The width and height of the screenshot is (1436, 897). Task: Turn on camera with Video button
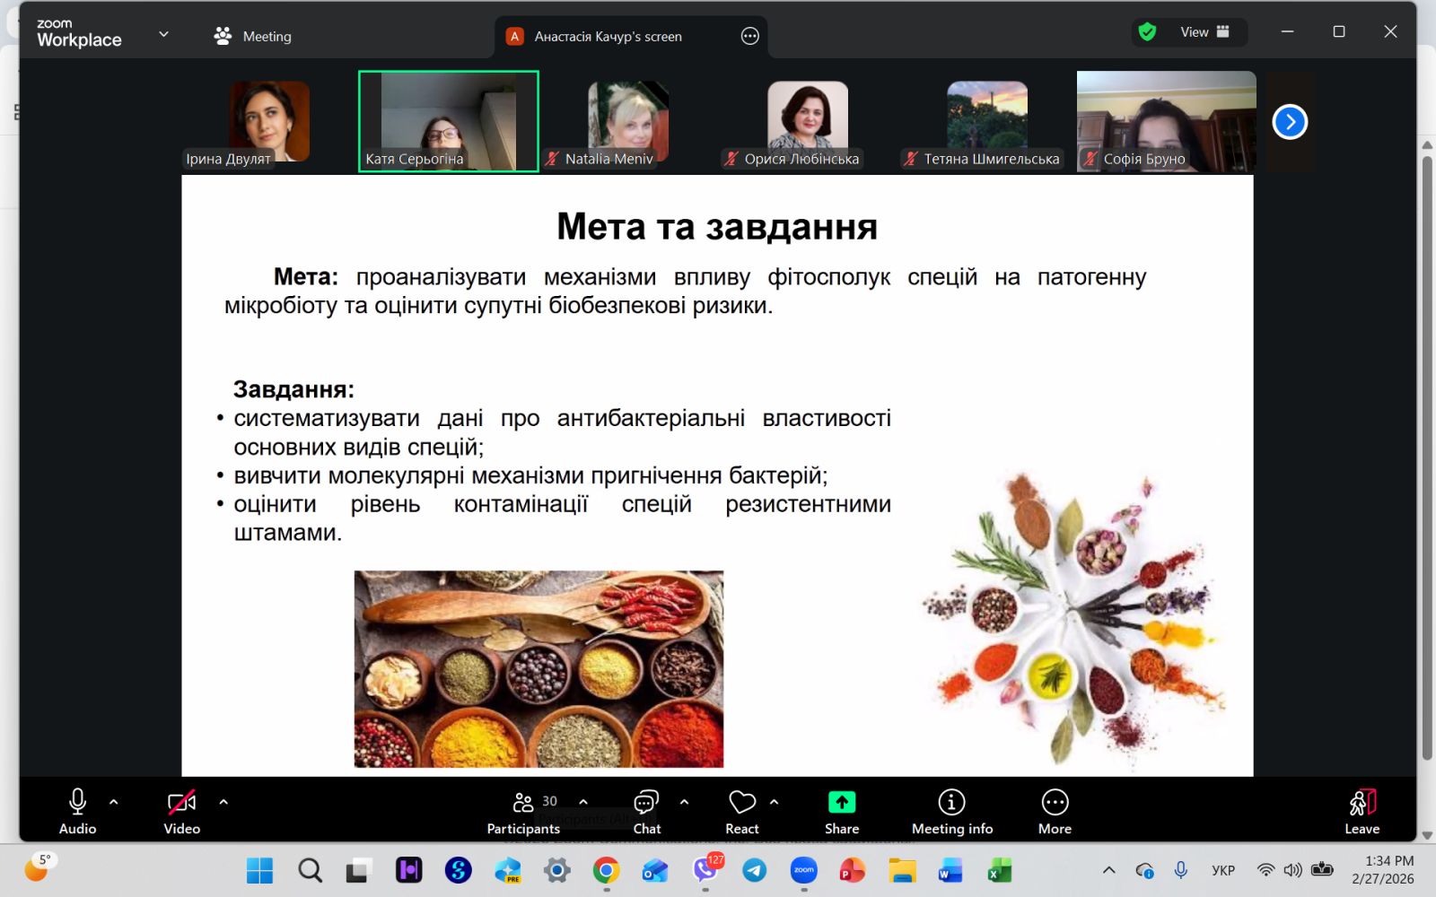pos(181,812)
